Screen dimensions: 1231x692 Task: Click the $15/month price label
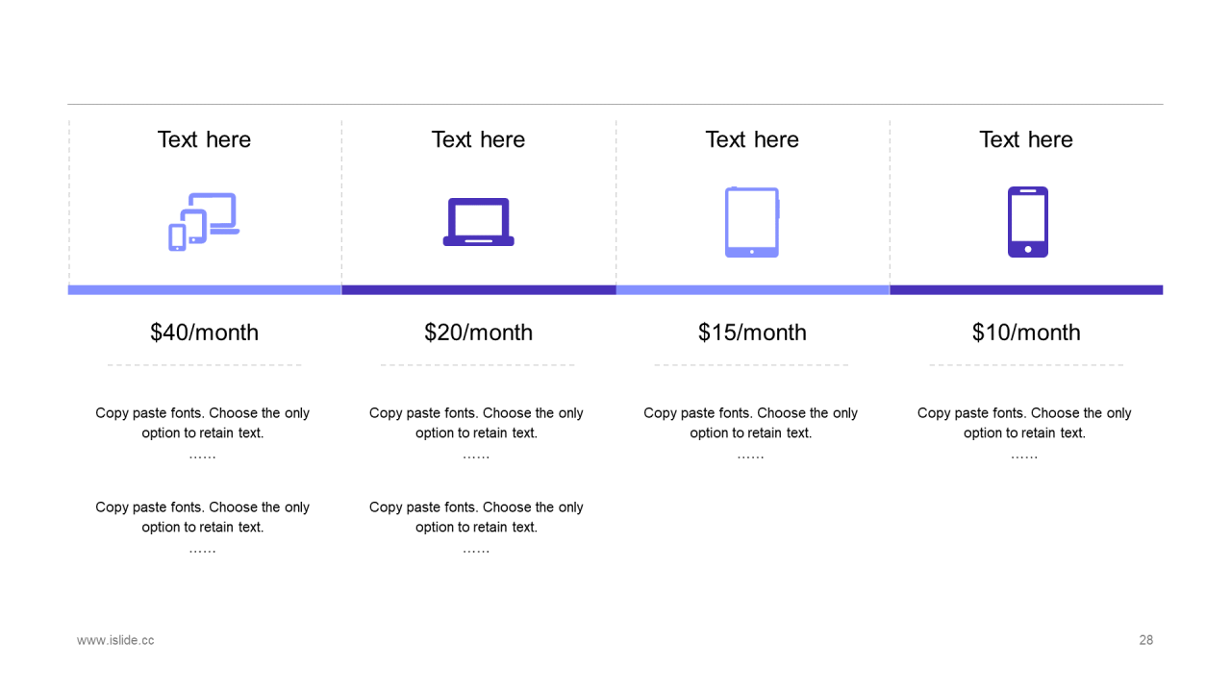[x=752, y=333]
